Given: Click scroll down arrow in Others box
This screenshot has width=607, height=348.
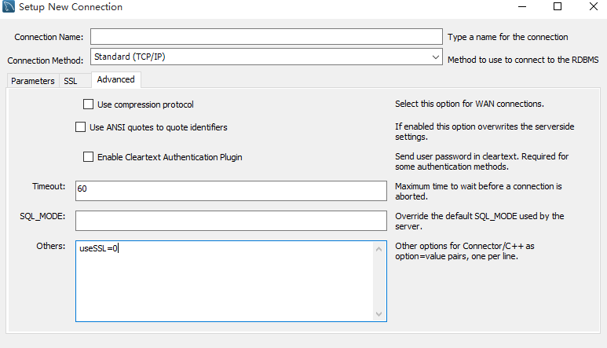Looking at the screenshot, I should [379, 313].
